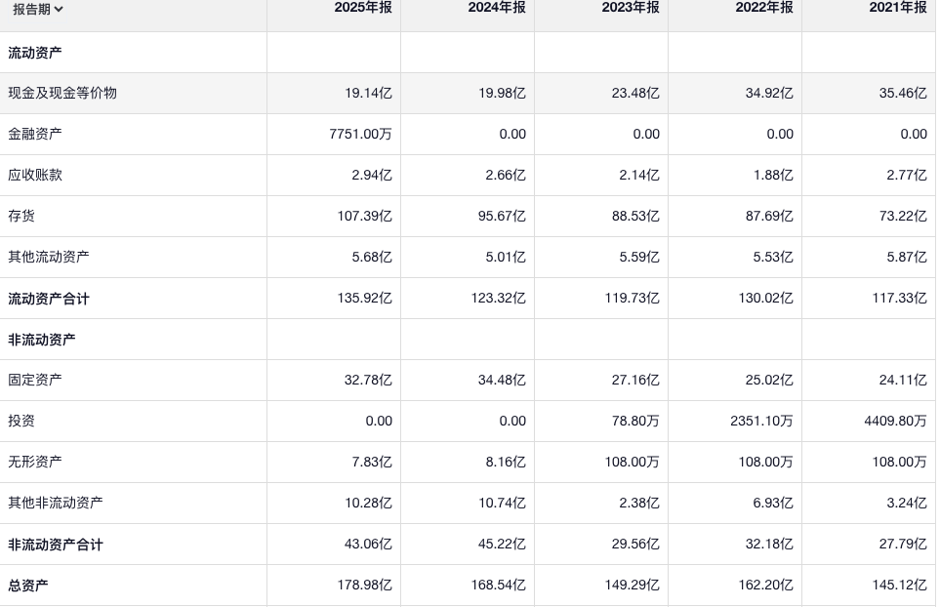
Task: Click the 2022 存货 value 87.69亿
Action: click(x=769, y=216)
